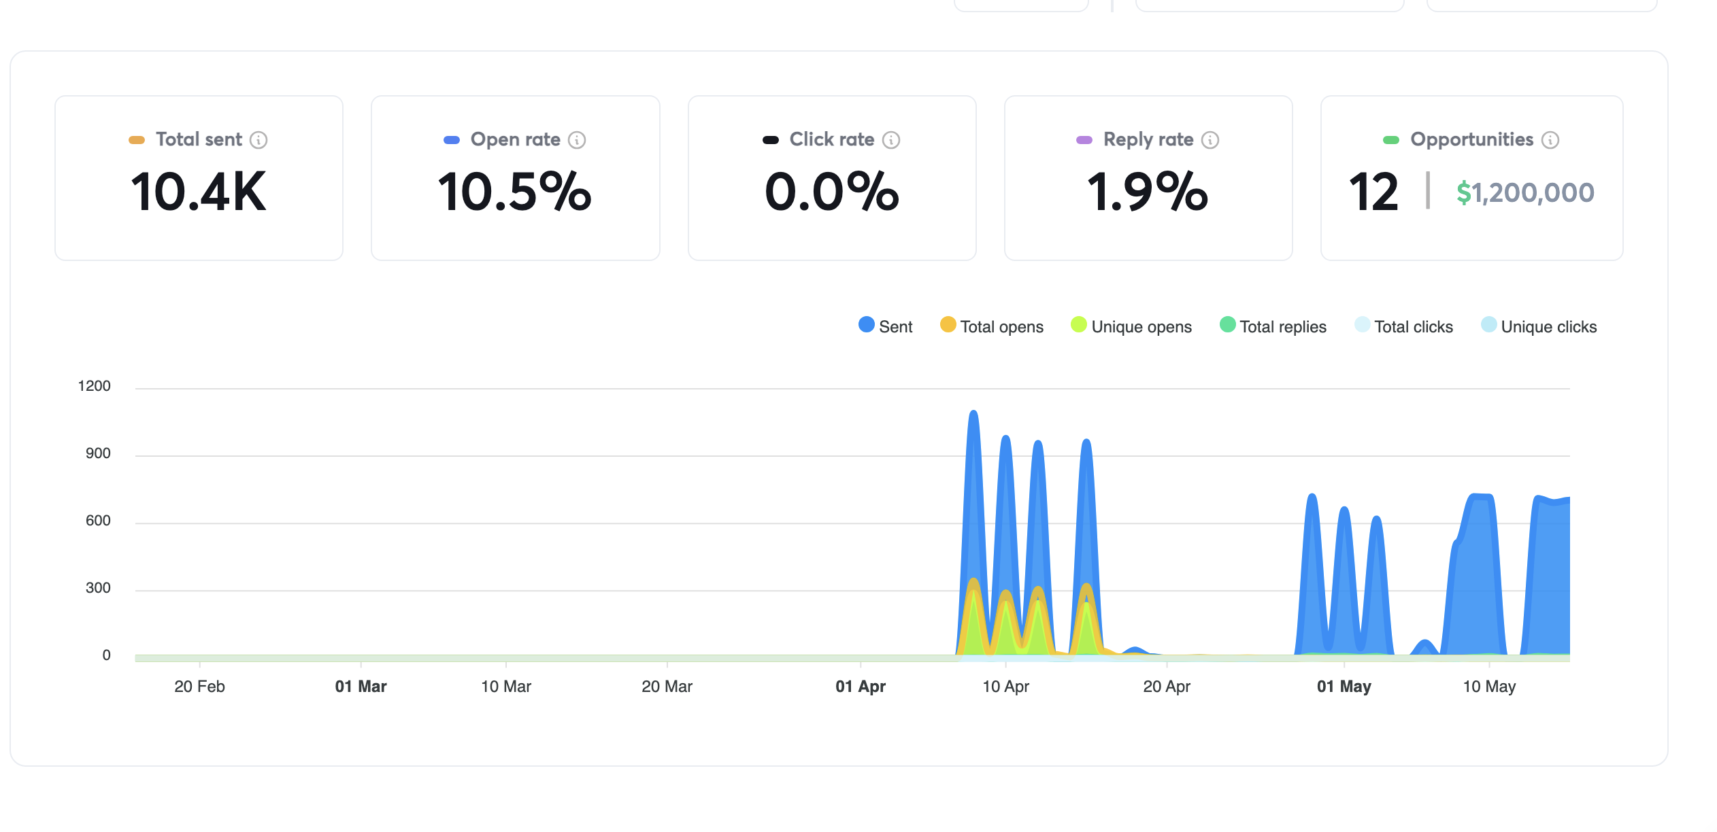
Task: Toggle Sent series in chart legend
Action: [x=885, y=326]
